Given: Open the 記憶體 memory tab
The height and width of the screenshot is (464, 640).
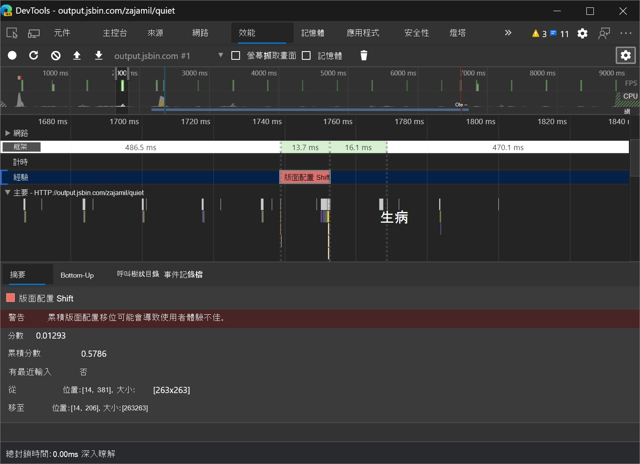Looking at the screenshot, I should (x=313, y=33).
